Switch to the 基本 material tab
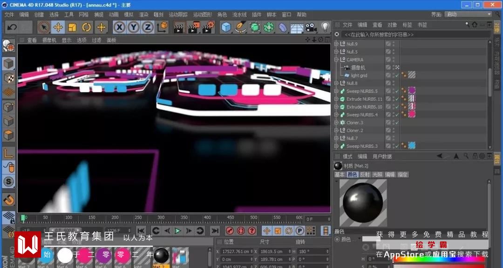 tap(340, 175)
